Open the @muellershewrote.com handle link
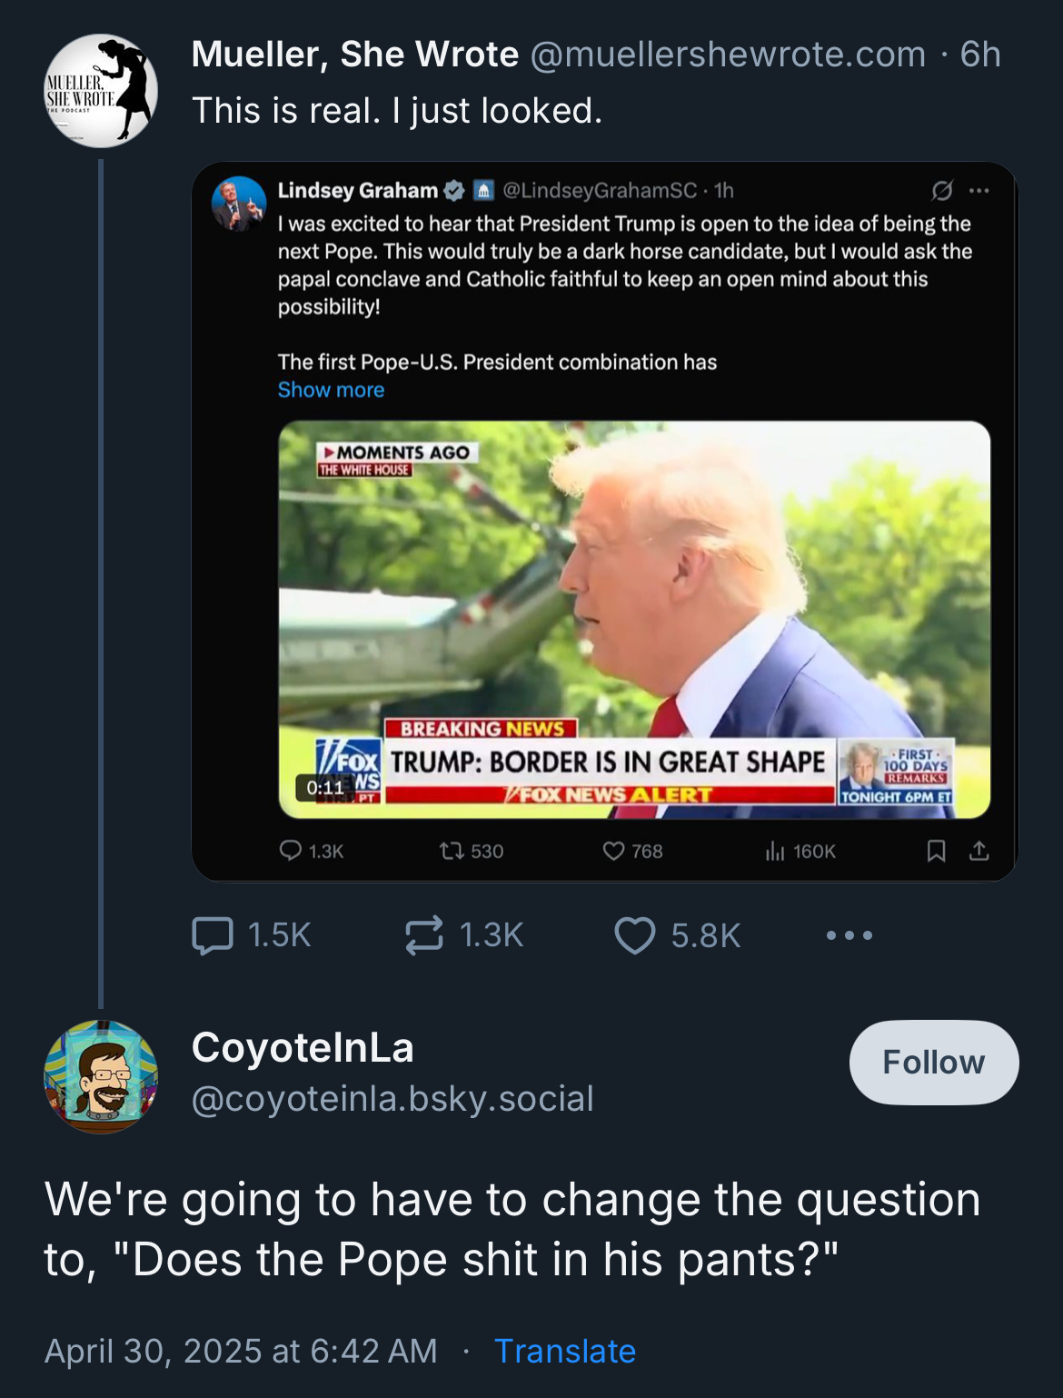 pos(727,55)
